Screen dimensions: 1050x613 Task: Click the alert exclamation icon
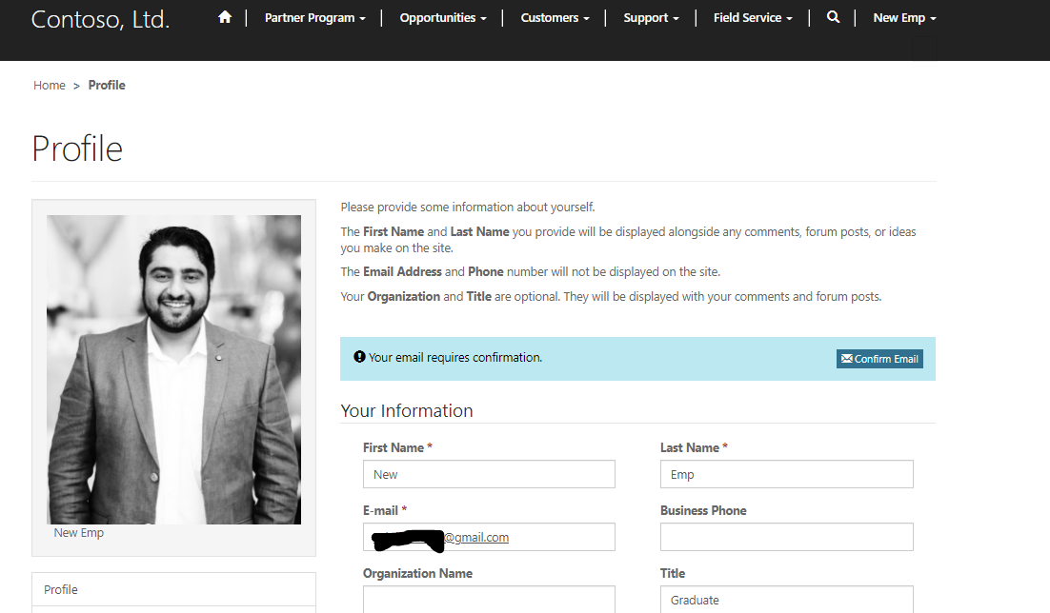(x=359, y=356)
